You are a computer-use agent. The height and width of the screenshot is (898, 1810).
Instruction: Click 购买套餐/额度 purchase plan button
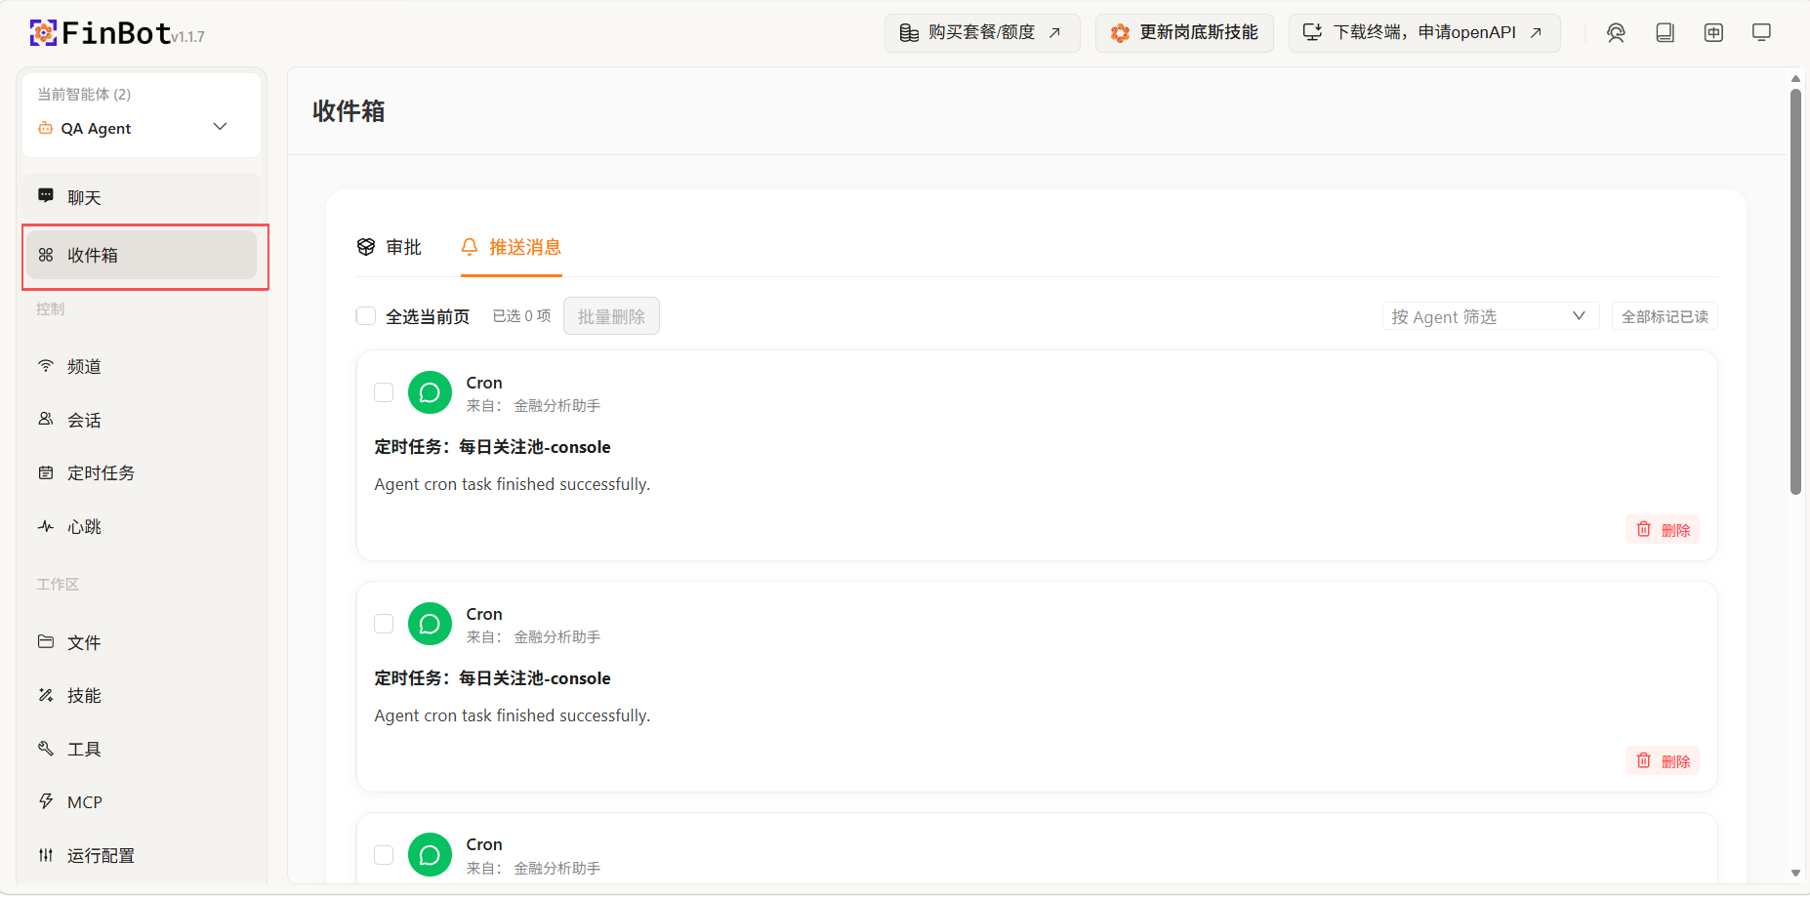[x=982, y=33]
